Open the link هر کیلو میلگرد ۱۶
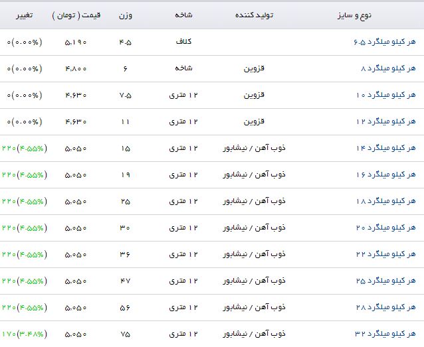Image resolution: width=424 pixels, height=347 pixels. coord(386,174)
